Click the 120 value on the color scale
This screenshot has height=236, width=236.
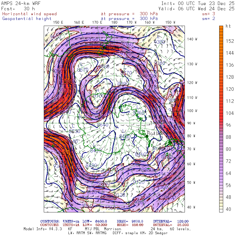230,89
